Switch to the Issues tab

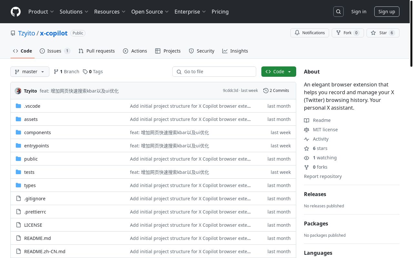[55, 51]
